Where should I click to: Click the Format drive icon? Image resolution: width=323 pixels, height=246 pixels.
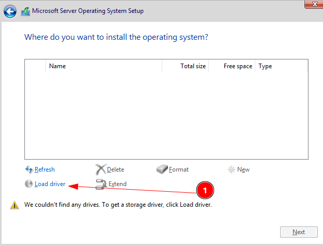pyautogui.click(x=162, y=169)
